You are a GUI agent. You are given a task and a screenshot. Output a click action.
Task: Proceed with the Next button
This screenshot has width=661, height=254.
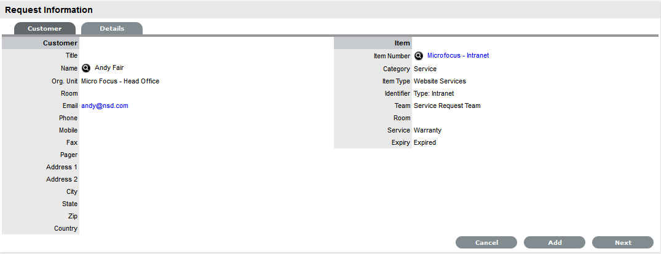tap(622, 242)
